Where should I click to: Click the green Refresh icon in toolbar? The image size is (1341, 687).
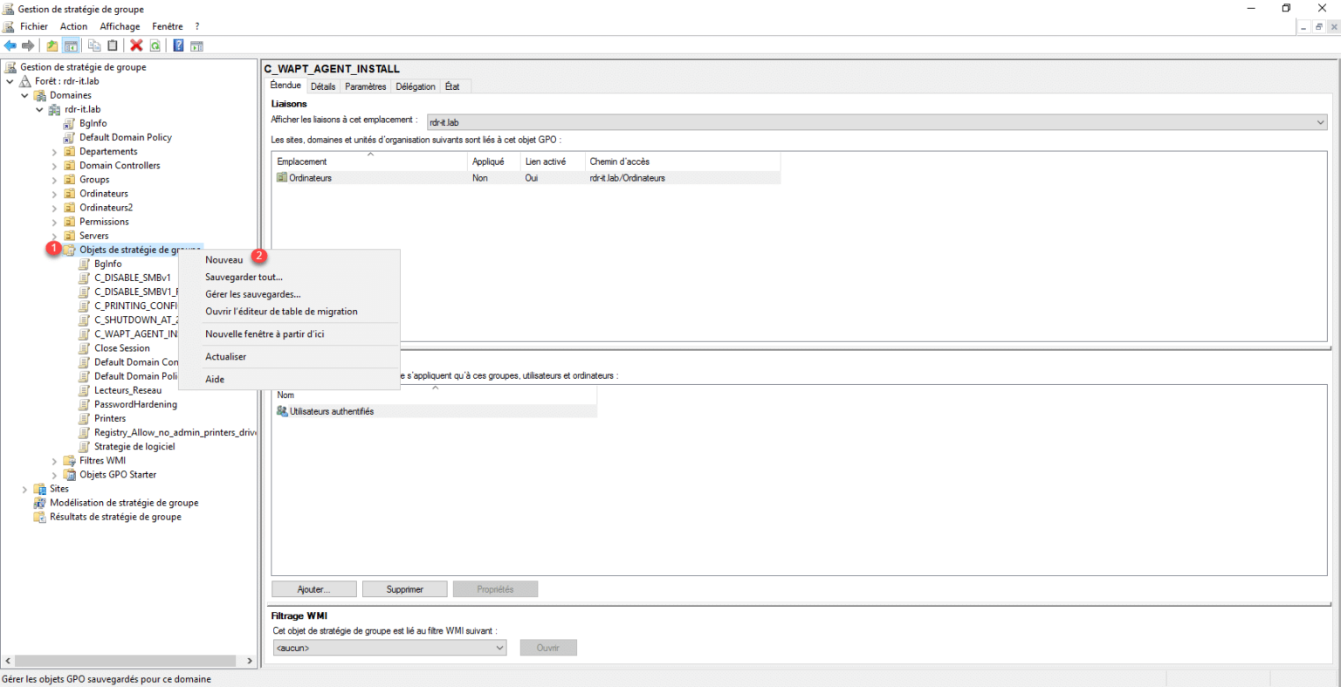[x=155, y=45]
